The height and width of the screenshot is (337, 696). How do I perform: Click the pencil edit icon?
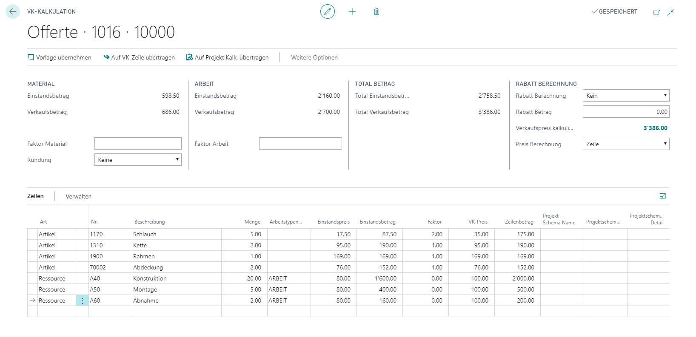coord(328,11)
